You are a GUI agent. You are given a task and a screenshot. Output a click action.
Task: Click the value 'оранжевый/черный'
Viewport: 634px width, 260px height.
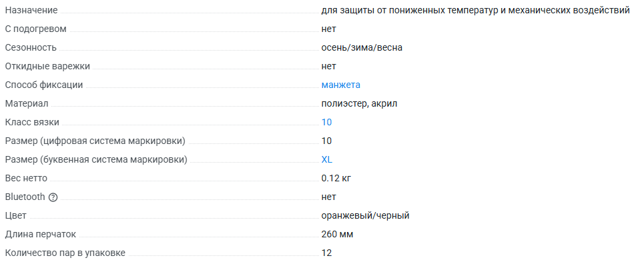[365, 215]
